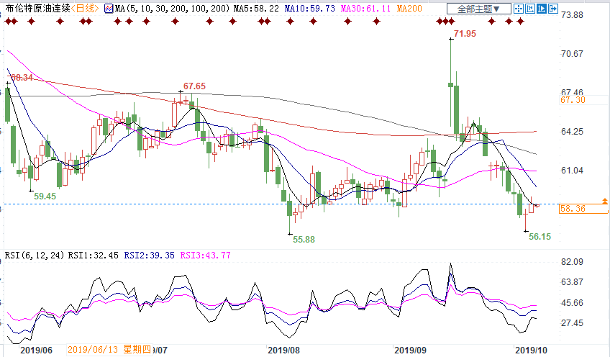The height and width of the screenshot is (357, 610).
Task: Click the blue MA10:59.73 legend value
Action: click(309, 9)
